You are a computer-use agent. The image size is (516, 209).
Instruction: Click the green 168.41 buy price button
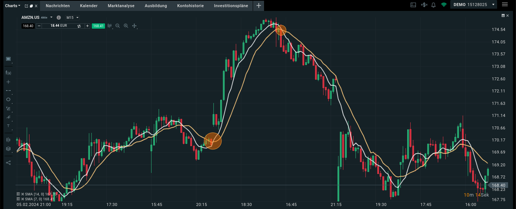pos(98,26)
